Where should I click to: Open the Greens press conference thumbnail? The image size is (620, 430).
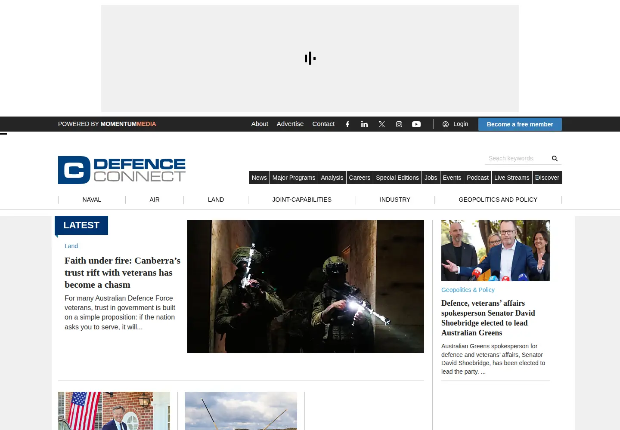tap(496, 251)
